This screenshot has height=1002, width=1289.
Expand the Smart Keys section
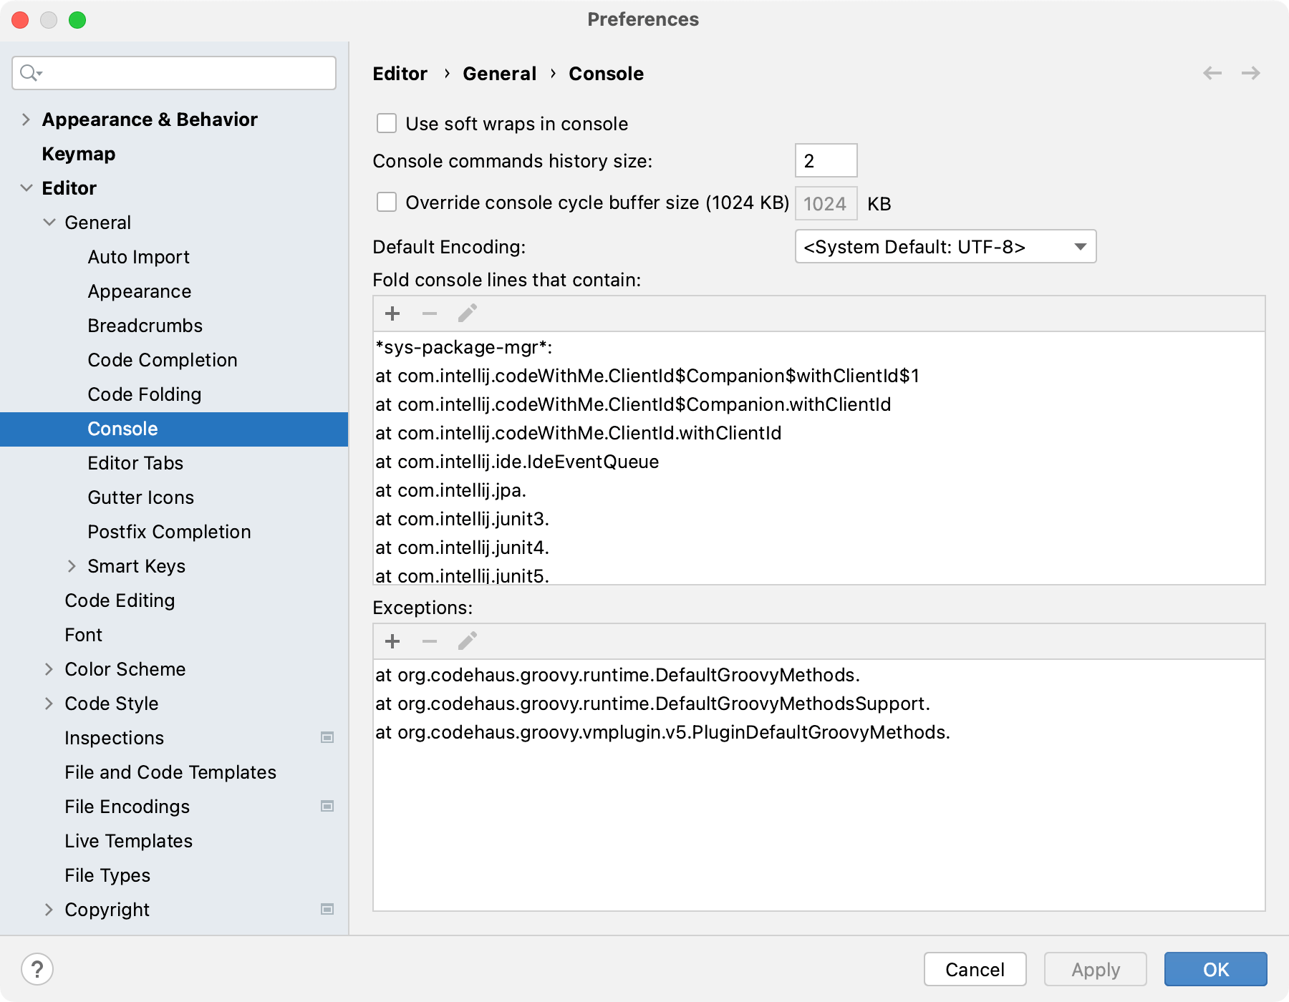pos(72,565)
